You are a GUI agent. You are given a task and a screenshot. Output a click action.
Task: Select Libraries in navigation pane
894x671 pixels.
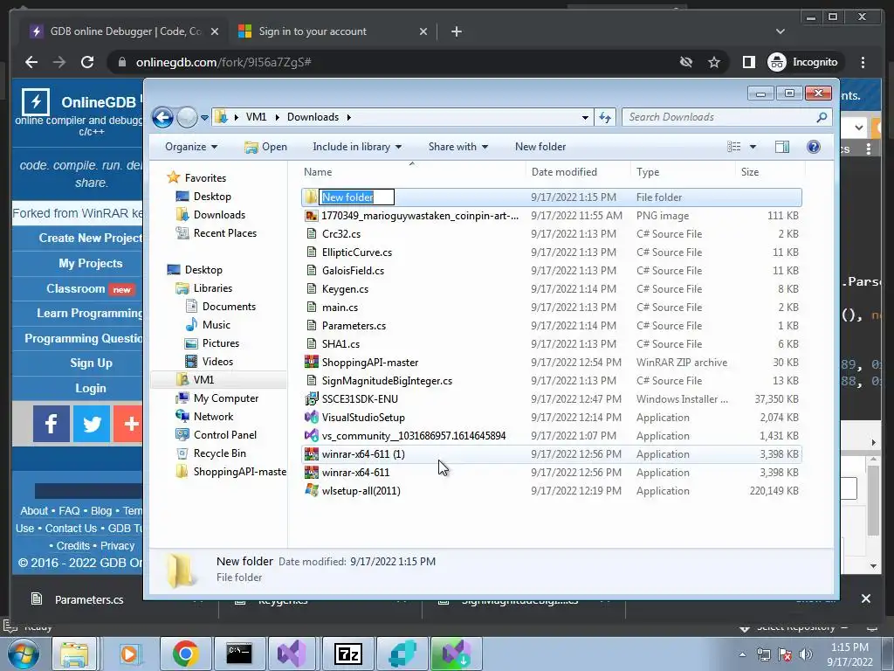(204, 288)
